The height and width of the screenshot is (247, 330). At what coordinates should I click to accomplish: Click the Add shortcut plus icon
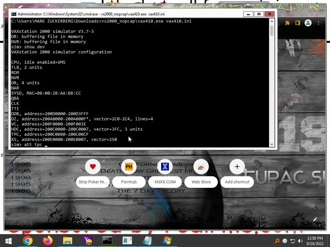(237, 167)
